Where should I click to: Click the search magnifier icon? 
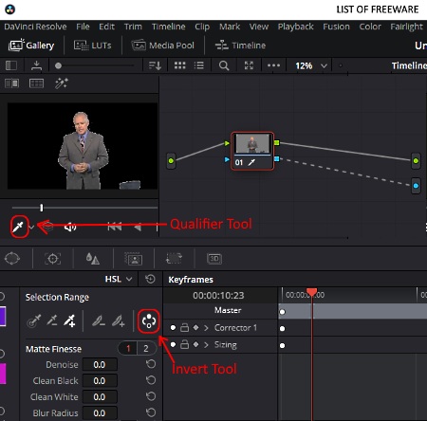coord(224,65)
